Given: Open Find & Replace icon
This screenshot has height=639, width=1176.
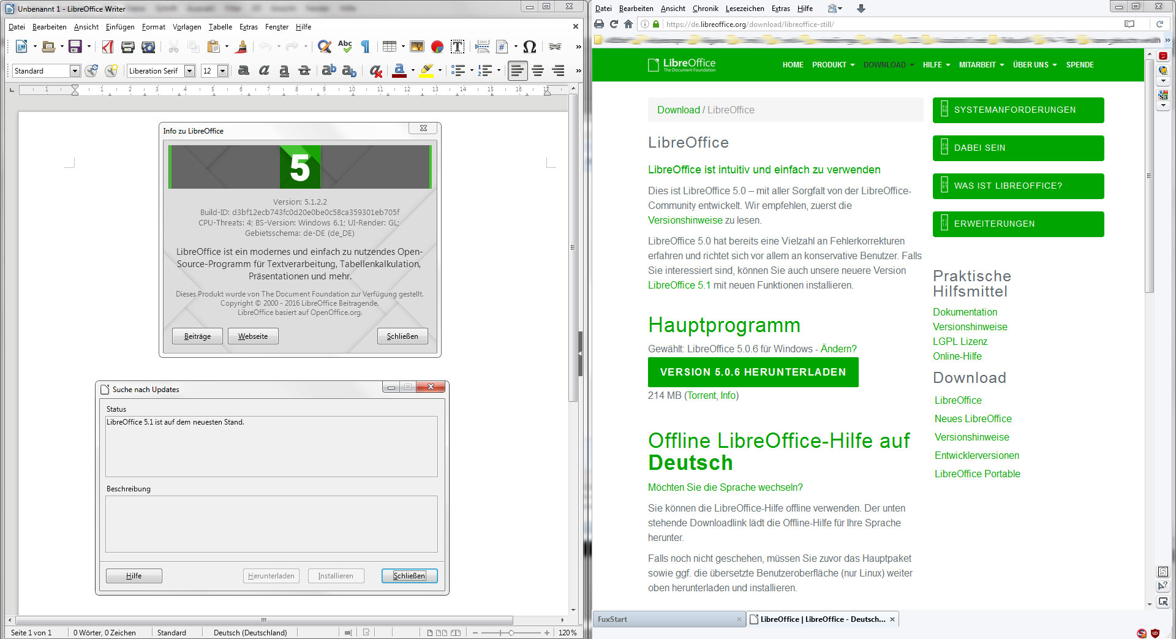Looking at the screenshot, I should (x=325, y=47).
